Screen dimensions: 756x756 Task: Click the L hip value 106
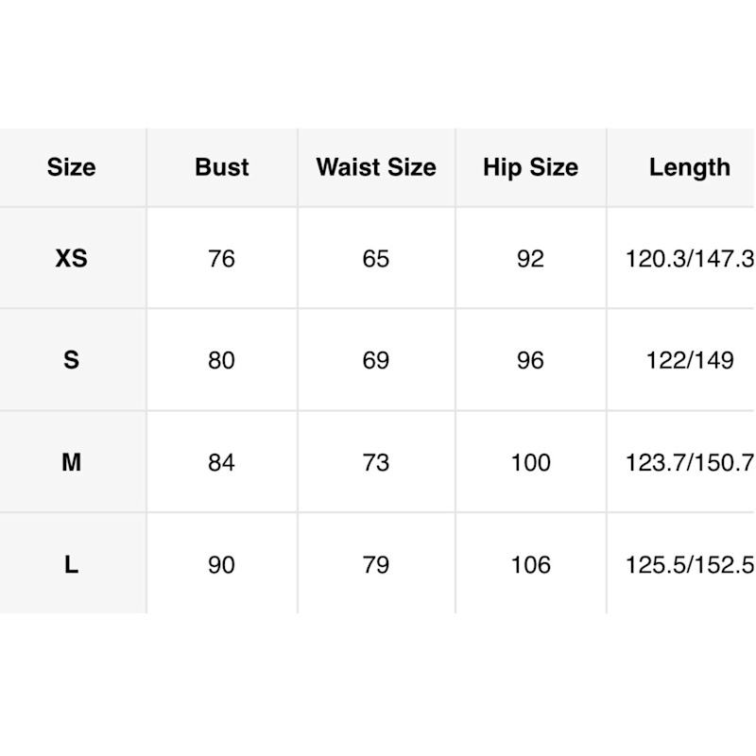point(530,564)
